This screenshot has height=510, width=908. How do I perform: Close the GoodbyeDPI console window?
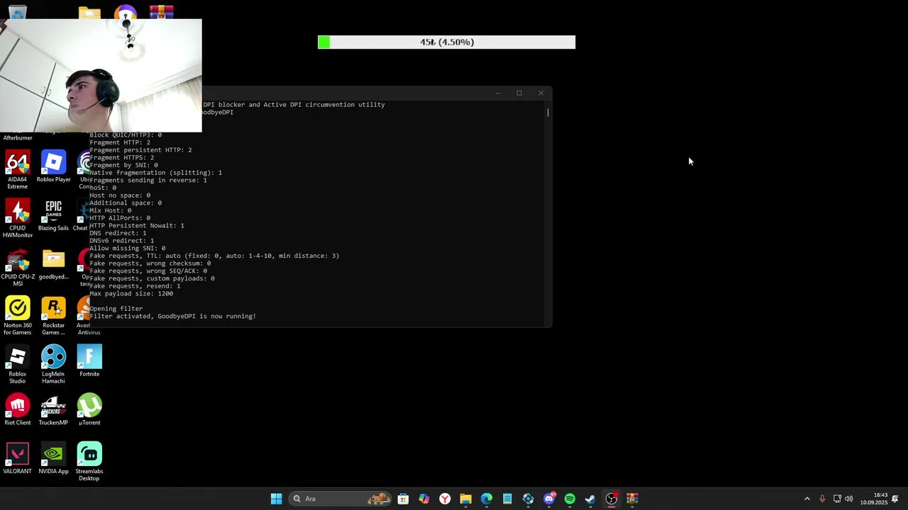tap(541, 93)
